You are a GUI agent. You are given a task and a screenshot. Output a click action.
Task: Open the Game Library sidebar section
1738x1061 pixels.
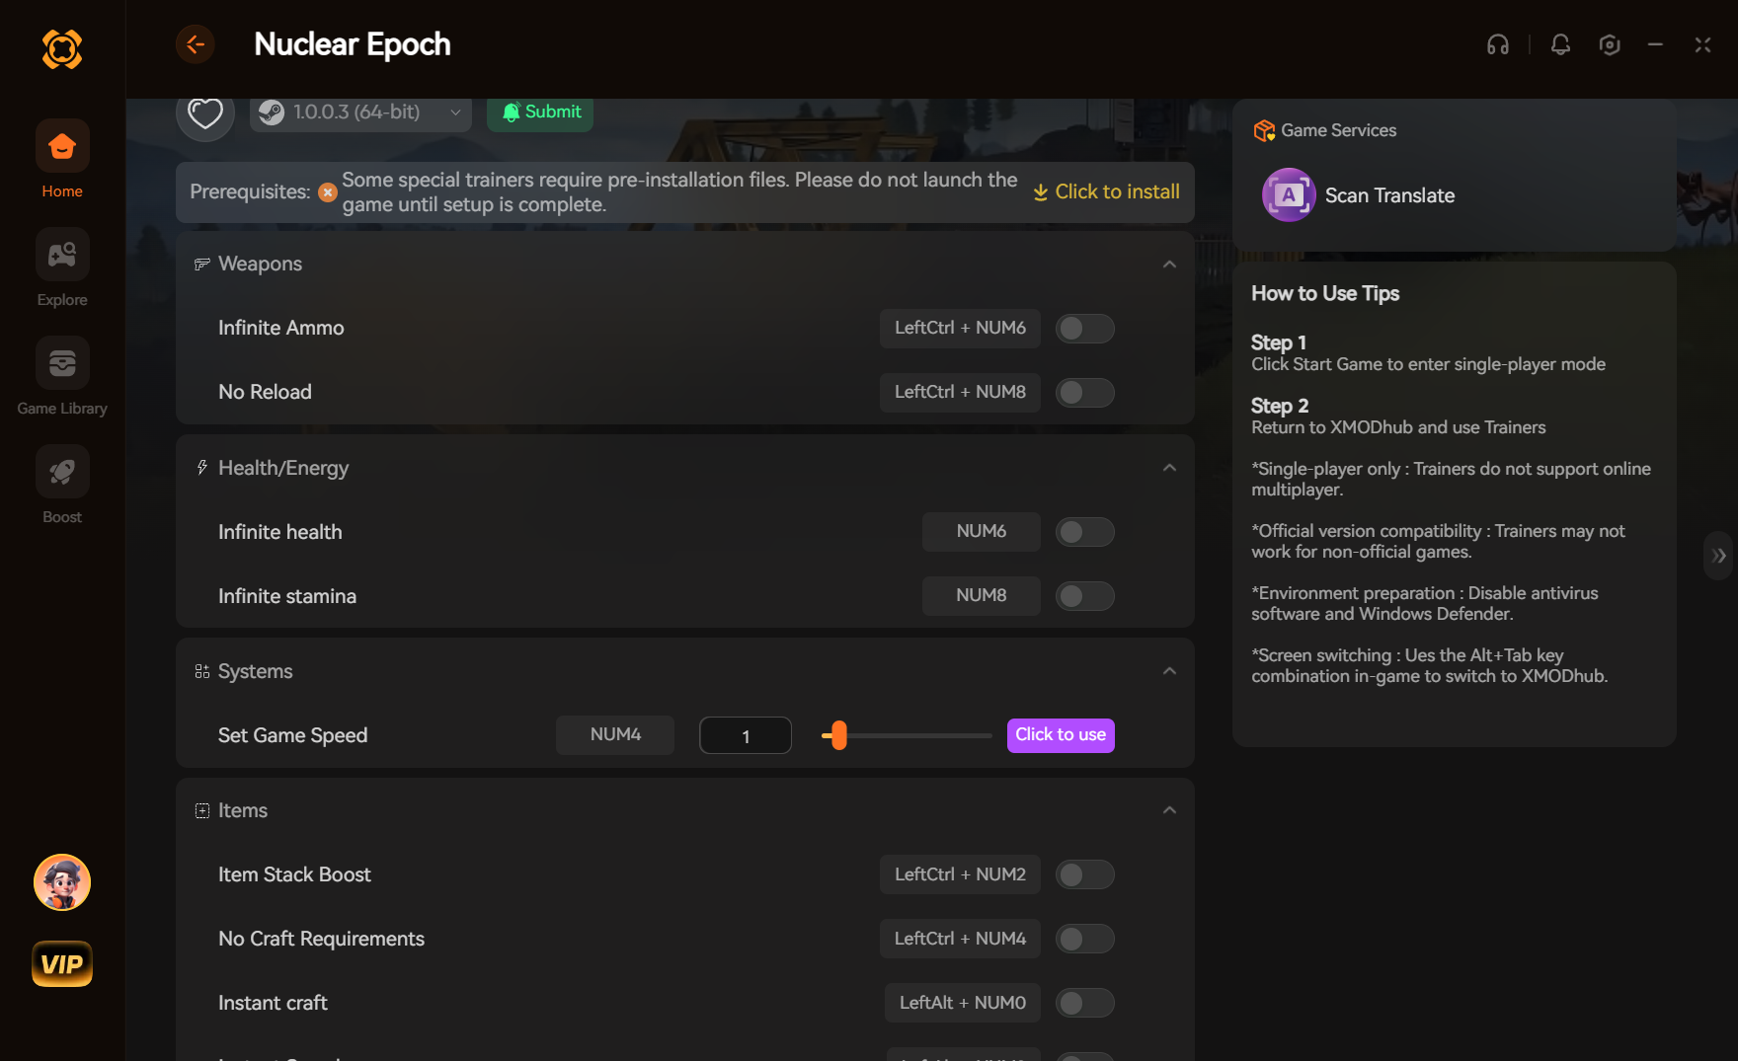(62, 377)
